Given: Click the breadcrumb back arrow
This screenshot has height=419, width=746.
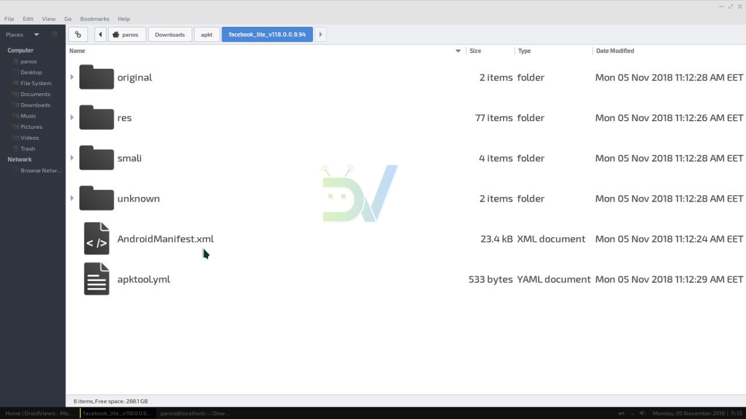Looking at the screenshot, I should tap(100, 34).
